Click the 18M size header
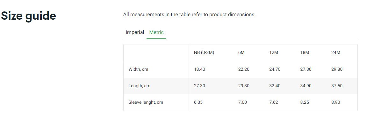The image size is (374, 119). (305, 53)
